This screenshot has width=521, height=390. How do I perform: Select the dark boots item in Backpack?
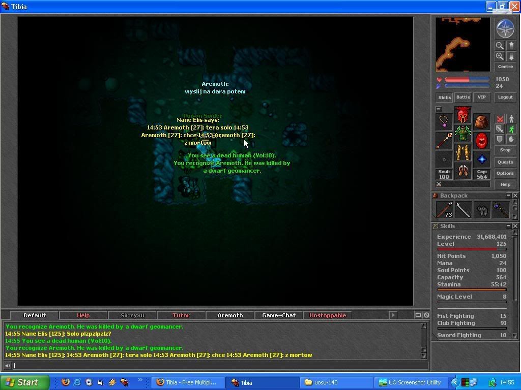(482, 210)
